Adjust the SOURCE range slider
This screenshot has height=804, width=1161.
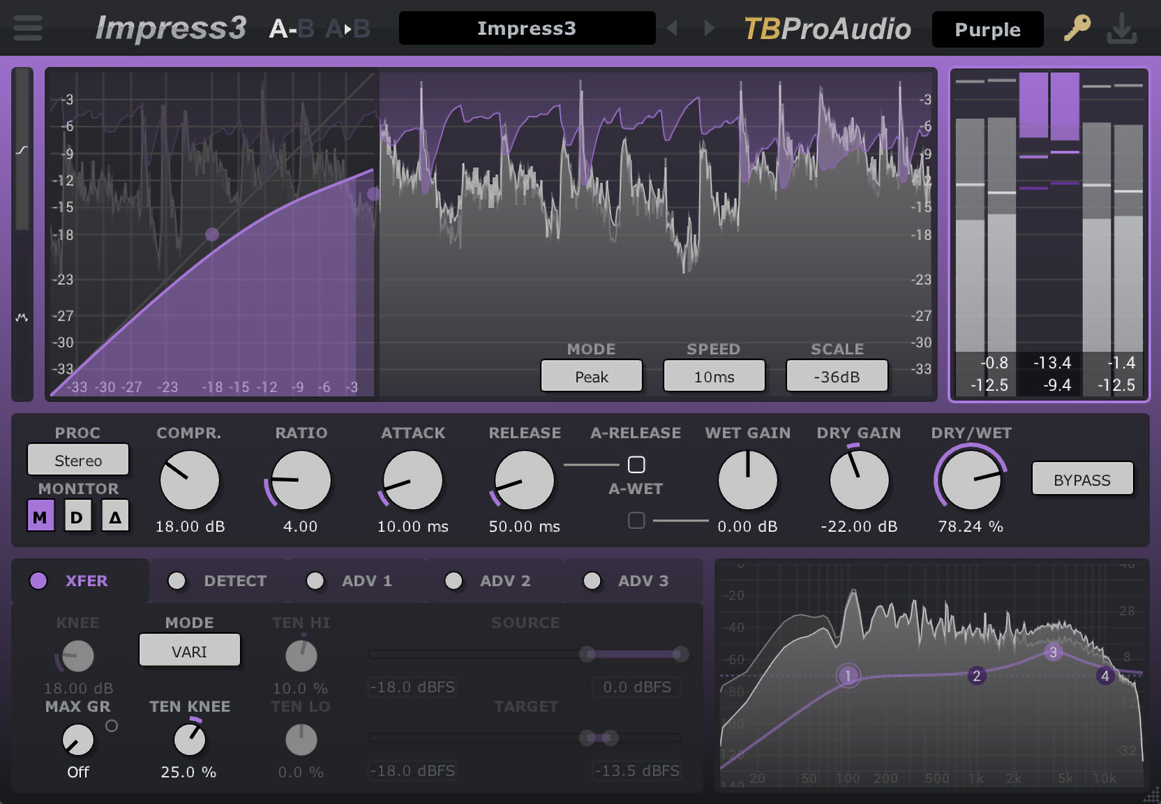(x=588, y=654)
